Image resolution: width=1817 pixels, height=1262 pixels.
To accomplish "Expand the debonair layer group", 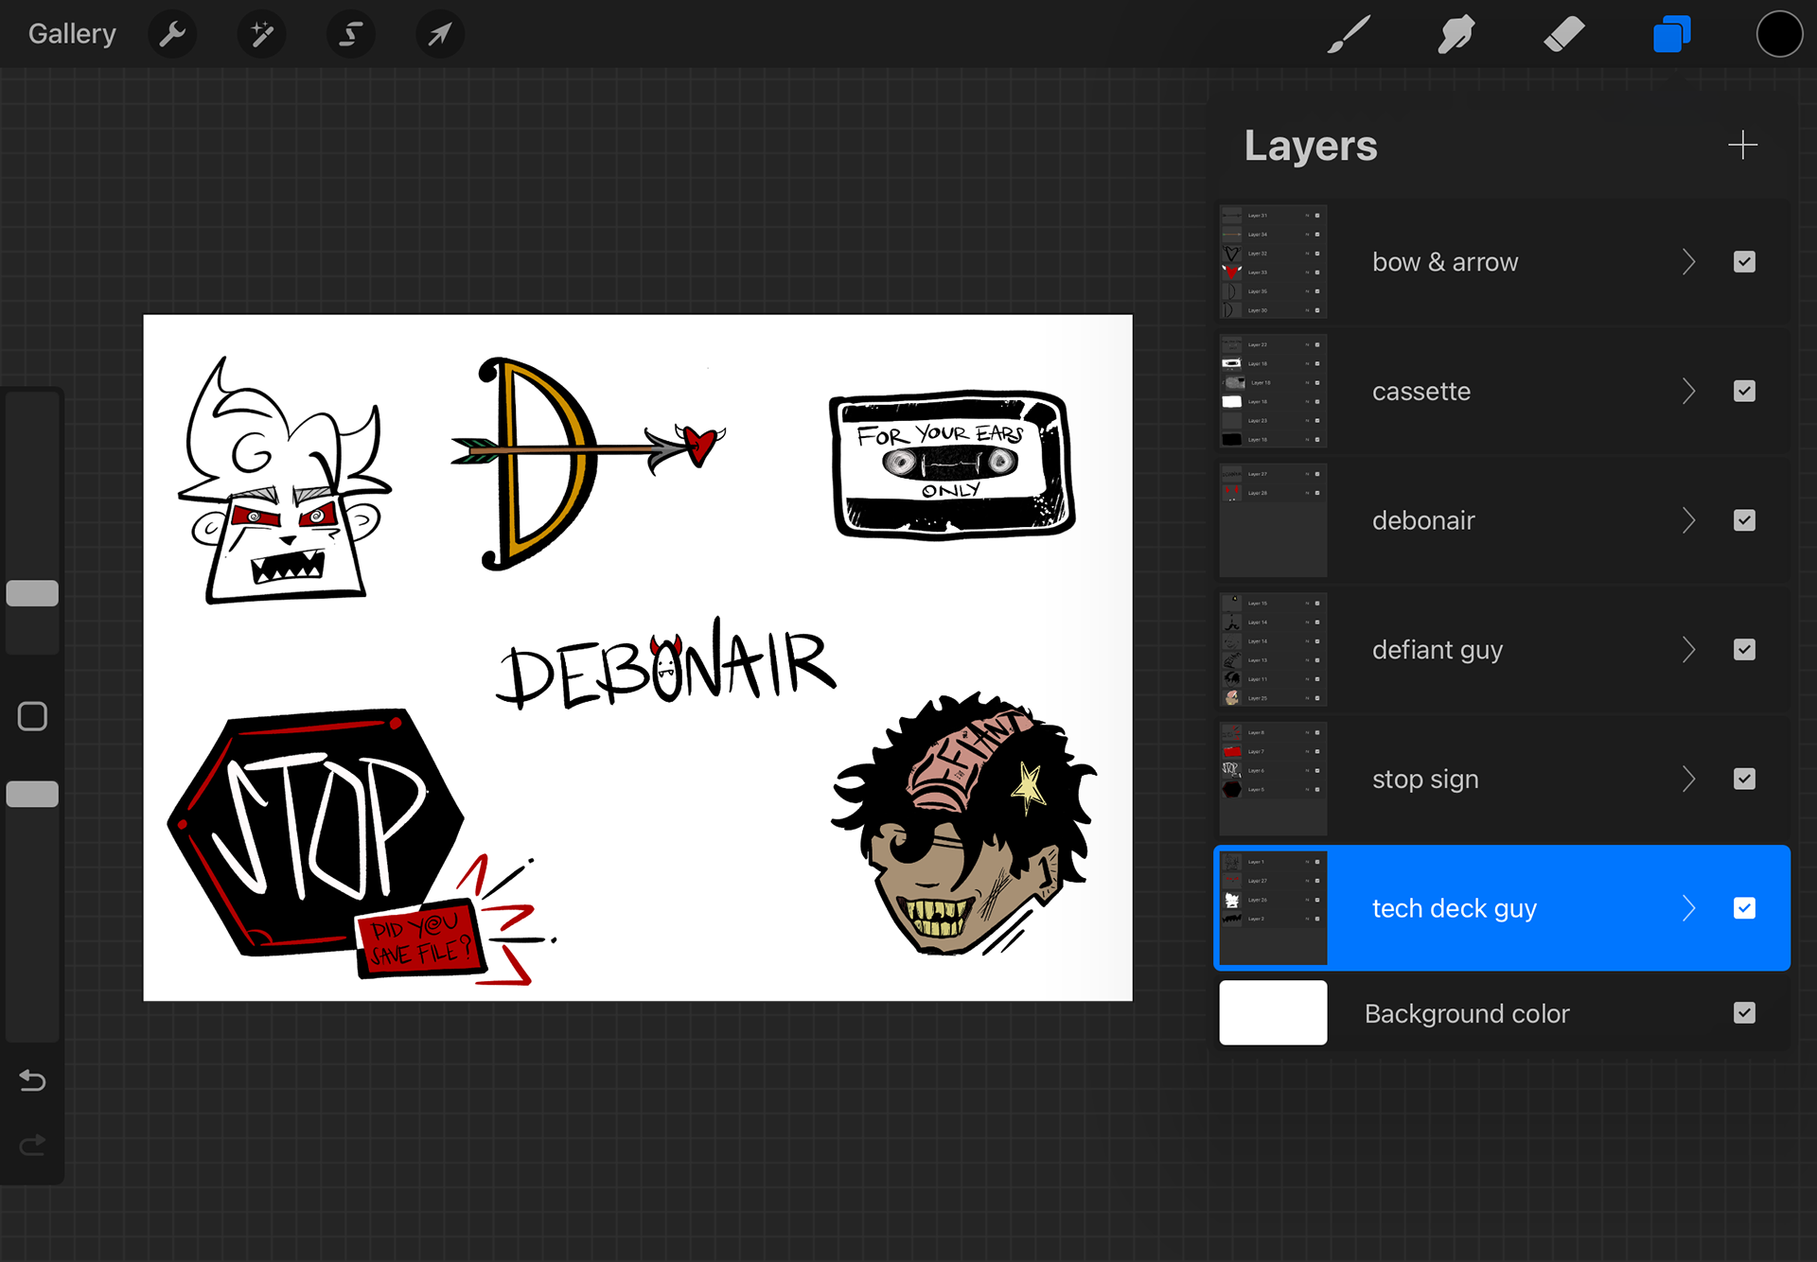I will click(1689, 520).
